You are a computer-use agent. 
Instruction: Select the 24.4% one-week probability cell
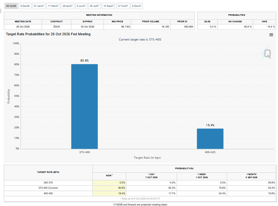click(202, 193)
